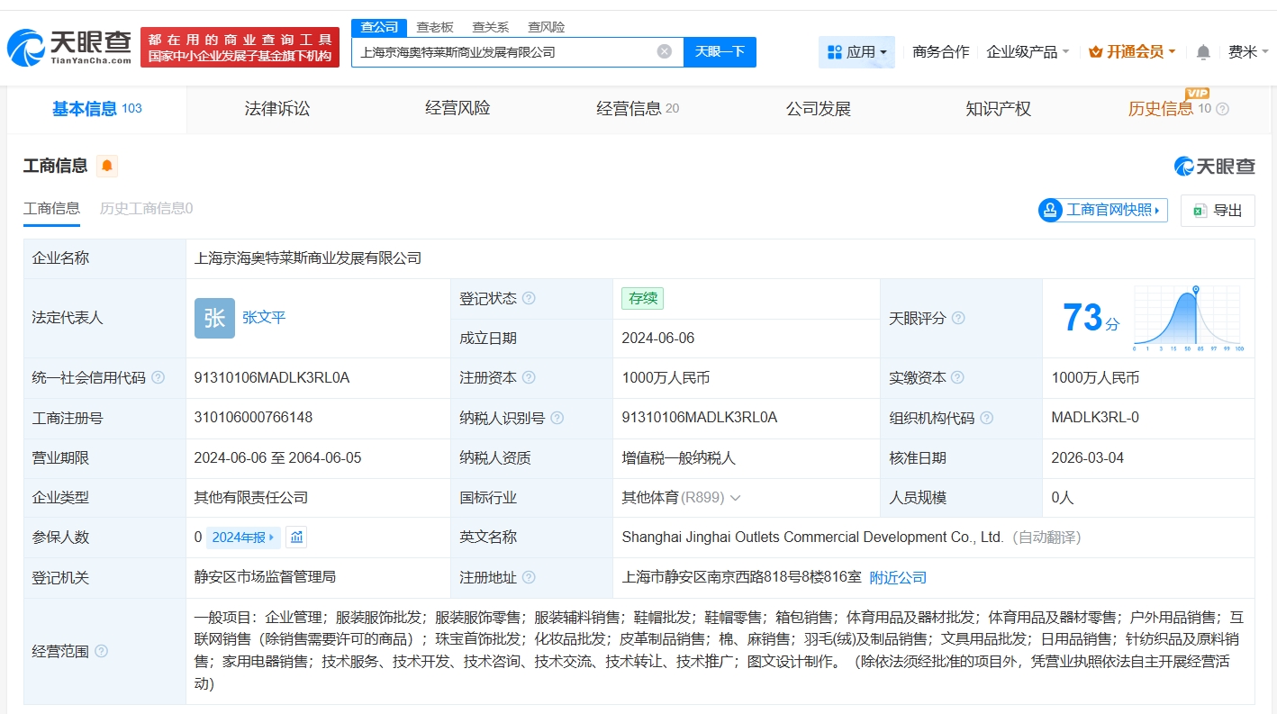The width and height of the screenshot is (1277, 714).
Task: Click help icon next to 统一社会信用代码
Action: 158,378
